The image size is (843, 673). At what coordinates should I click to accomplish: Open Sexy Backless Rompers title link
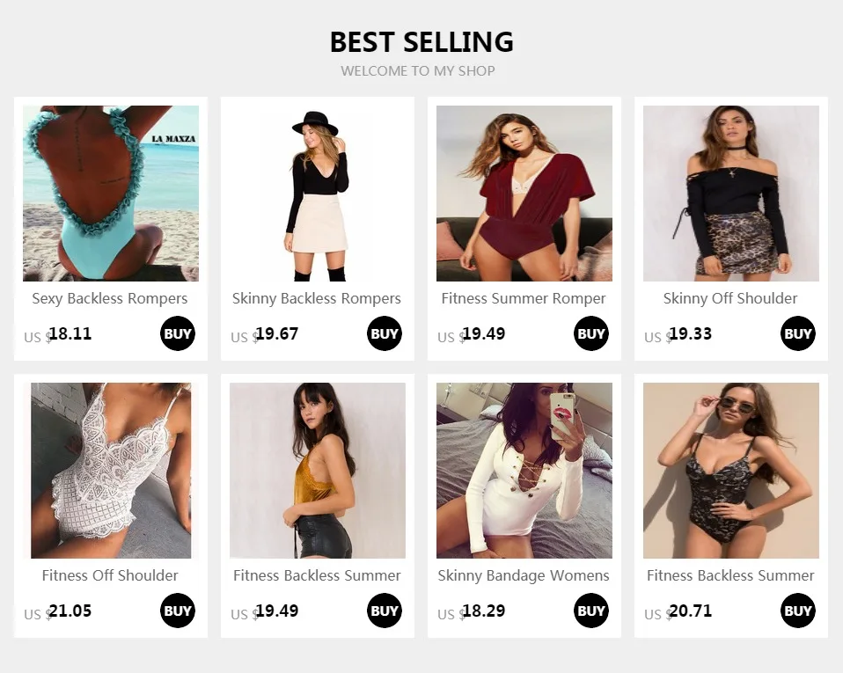coord(110,298)
